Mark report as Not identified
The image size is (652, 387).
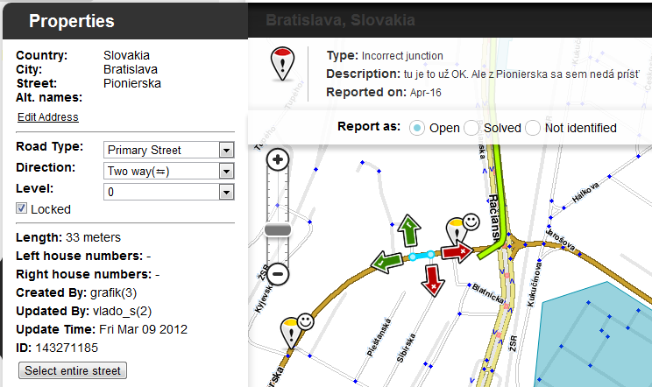coord(533,128)
